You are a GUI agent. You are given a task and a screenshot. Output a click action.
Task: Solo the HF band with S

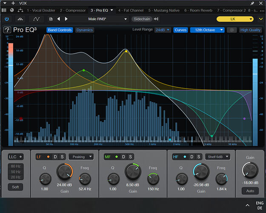coord(199,157)
